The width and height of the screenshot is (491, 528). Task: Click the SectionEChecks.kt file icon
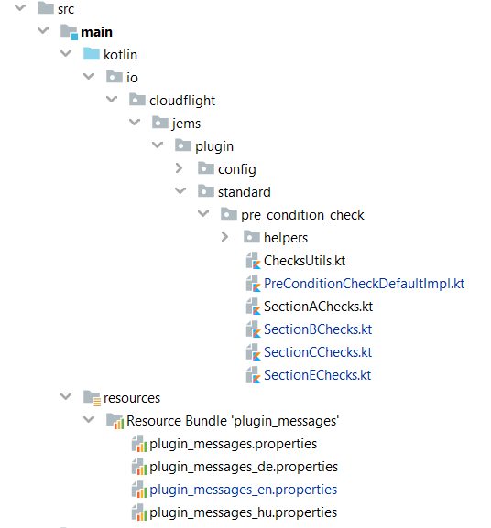click(253, 375)
